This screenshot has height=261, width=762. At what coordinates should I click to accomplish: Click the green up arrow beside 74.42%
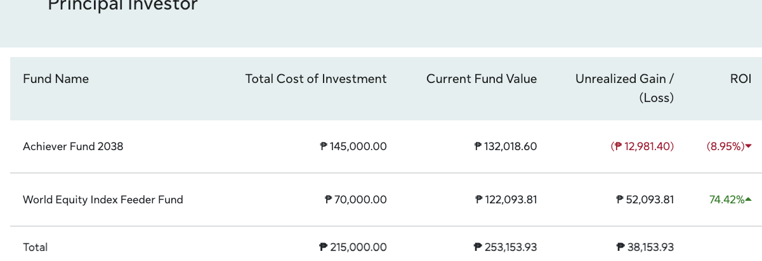tap(749, 200)
